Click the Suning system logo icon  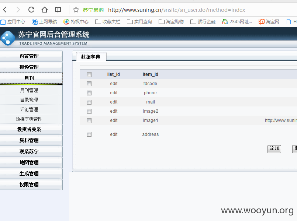[8, 38]
